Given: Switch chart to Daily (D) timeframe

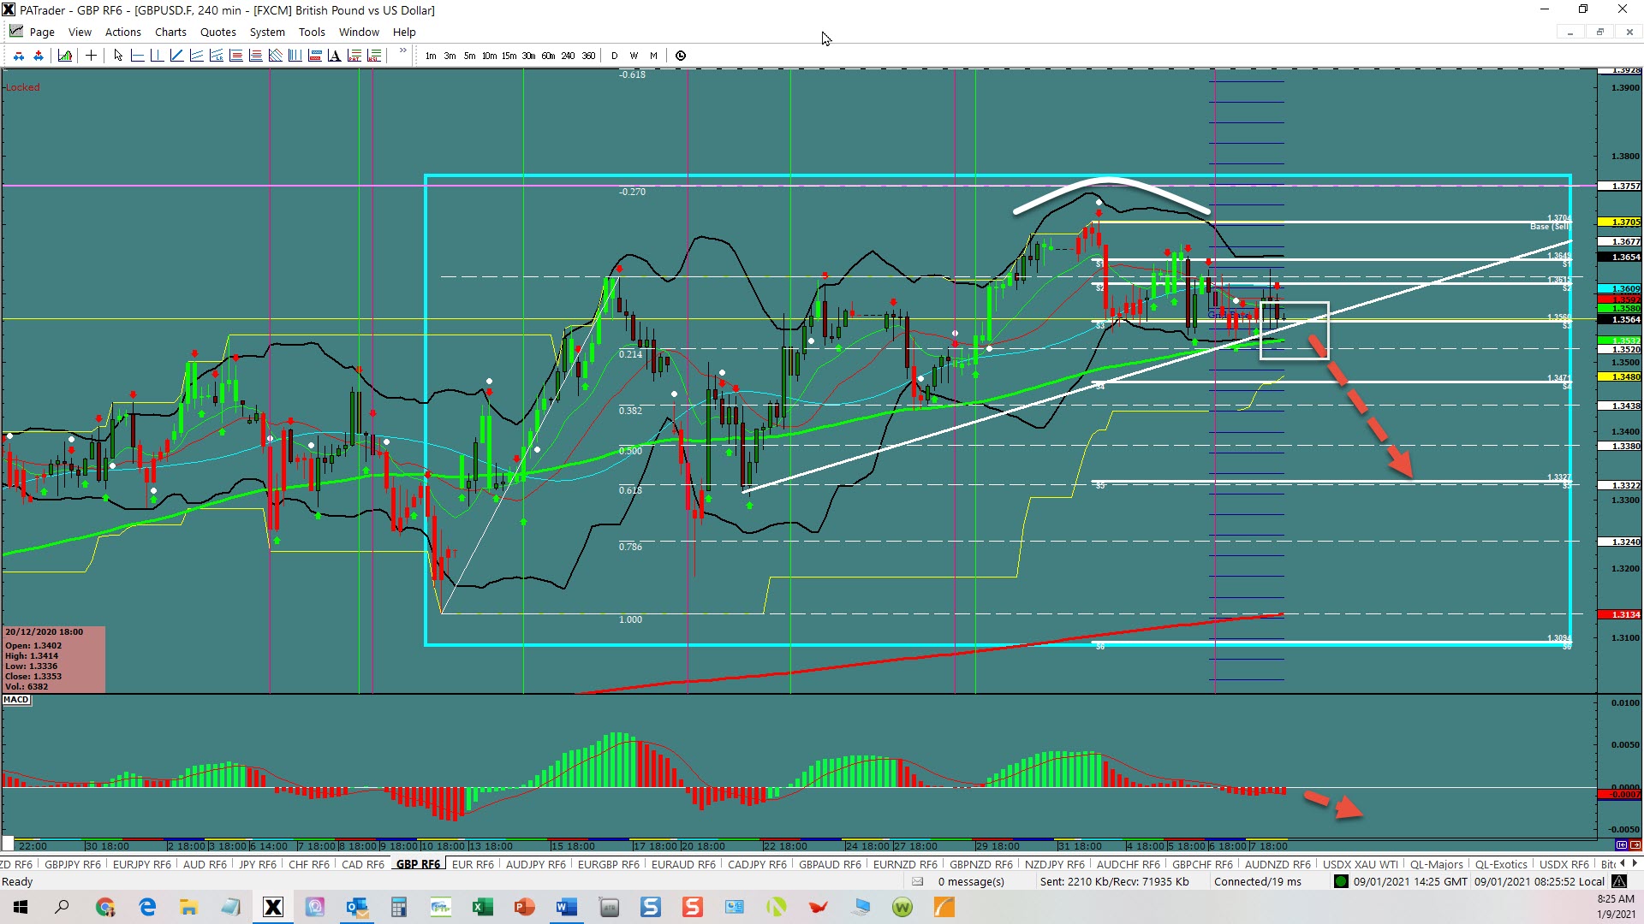Looking at the screenshot, I should pos(614,56).
